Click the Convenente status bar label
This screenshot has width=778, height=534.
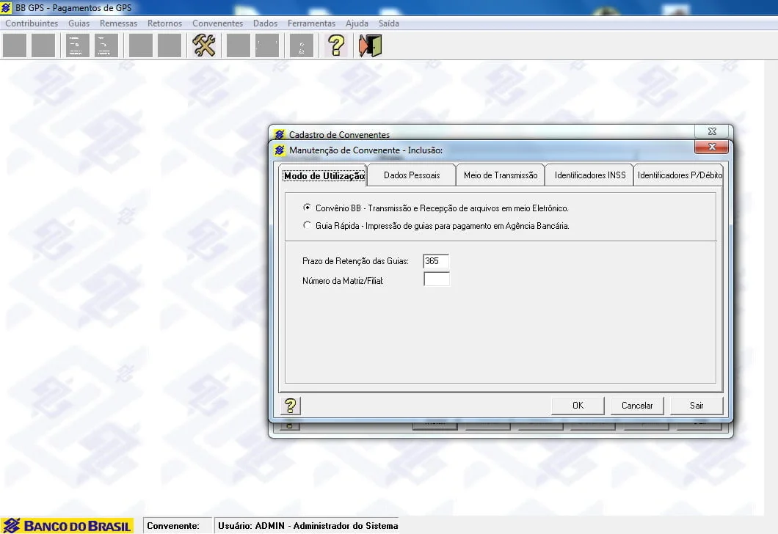coord(173,526)
